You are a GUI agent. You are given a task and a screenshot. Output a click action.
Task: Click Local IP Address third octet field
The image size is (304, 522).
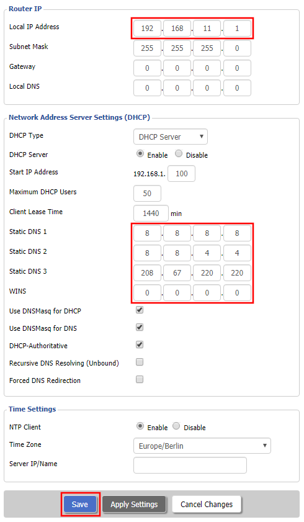207,29
